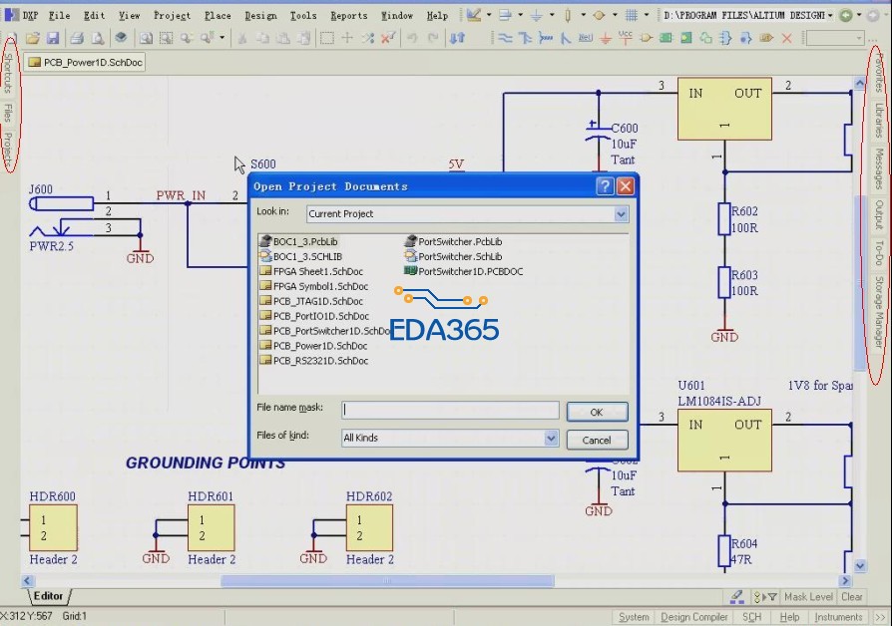Click the Help question-mark button in dialog title
Image resolution: width=892 pixels, height=626 pixels.
(605, 186)
